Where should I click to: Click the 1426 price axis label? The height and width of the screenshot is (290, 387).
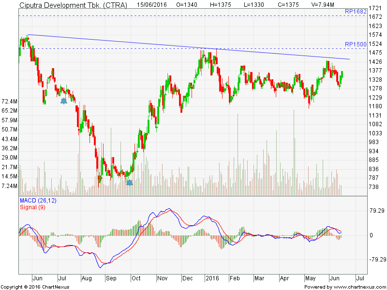375,62
